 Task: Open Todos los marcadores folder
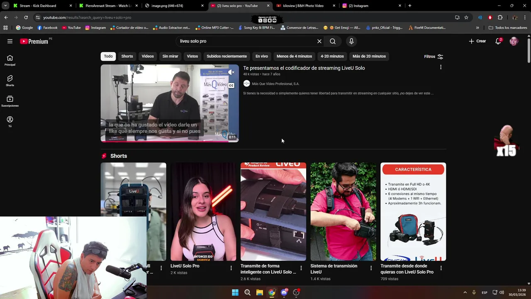[x=508, y=27]
